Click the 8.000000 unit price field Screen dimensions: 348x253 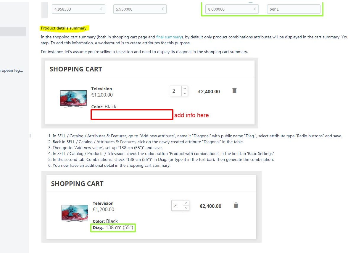coord(232,9)
